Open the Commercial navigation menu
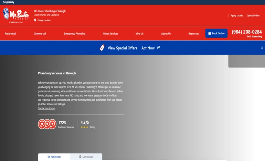 (x=40, y=34)
